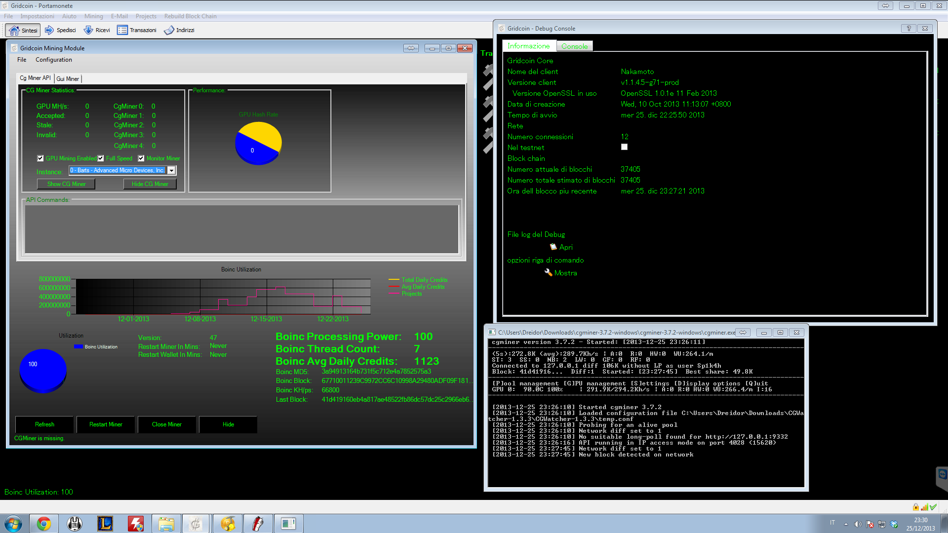948x533 pixels.
Task: Click the client version v1.1.4.5-g71-prod text
Action: pos(650,82)
